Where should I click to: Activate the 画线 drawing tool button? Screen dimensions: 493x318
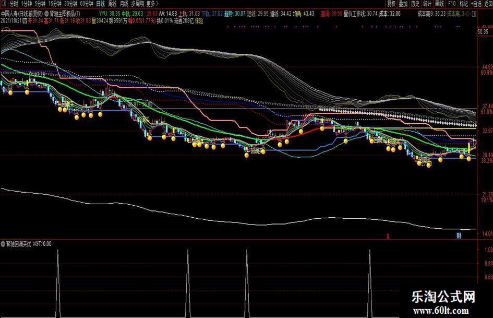(440, 4)
